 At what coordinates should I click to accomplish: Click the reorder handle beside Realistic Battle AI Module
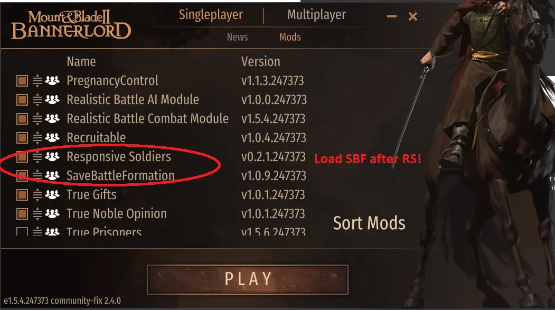pos(37,100)
